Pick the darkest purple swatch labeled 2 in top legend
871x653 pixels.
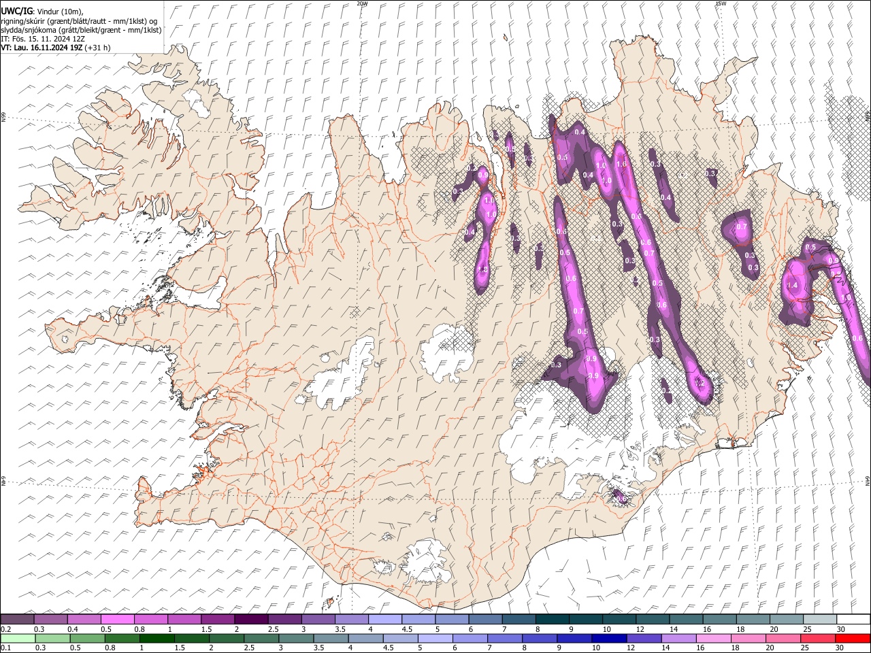point(251,619)
